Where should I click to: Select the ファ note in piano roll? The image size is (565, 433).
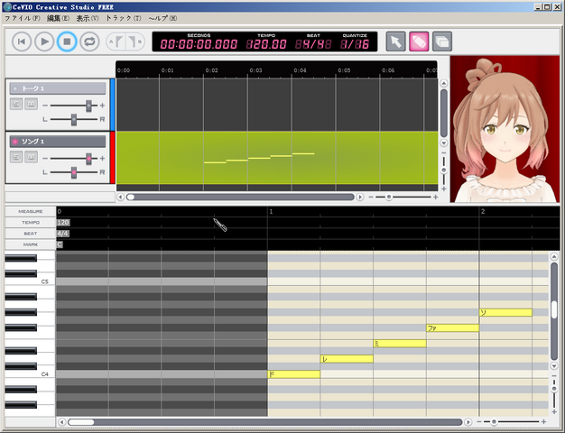click(x=452, y=327)
